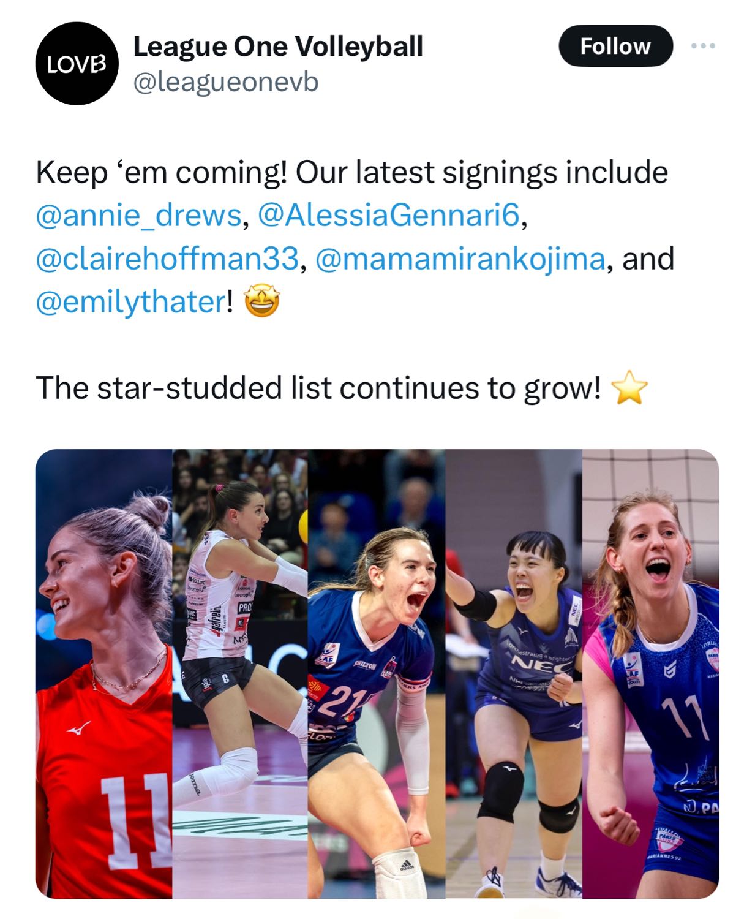View photo of player in blue-pink number 11 jersey
Image resolution: width=755 pixels, height=919 pixels.
pos(650,674)
